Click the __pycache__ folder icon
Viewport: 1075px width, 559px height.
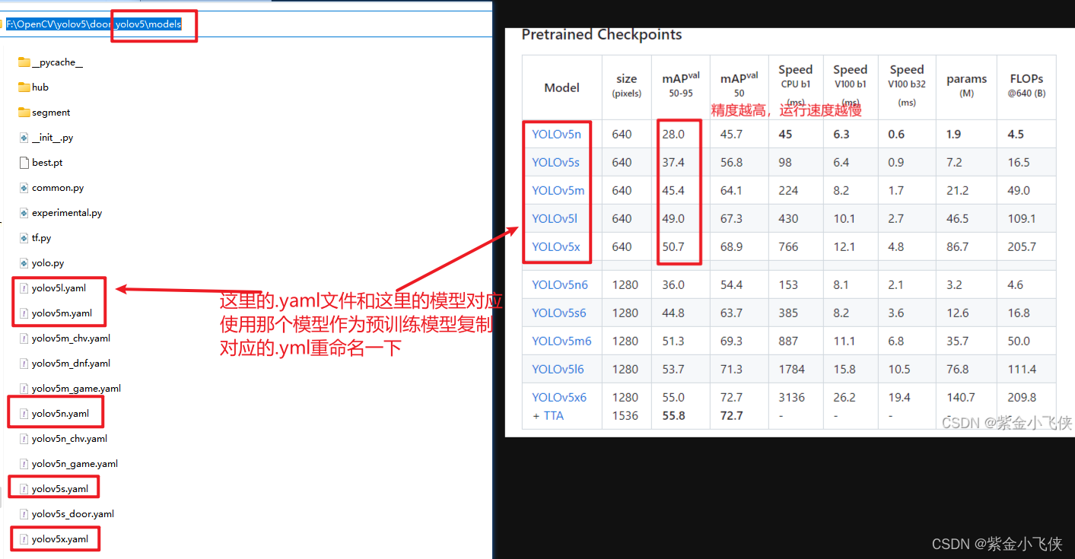tap(24, 62)
